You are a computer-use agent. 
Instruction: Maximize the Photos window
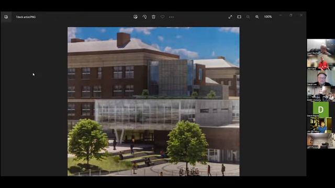pyautogui.click(x=291, y=15)
